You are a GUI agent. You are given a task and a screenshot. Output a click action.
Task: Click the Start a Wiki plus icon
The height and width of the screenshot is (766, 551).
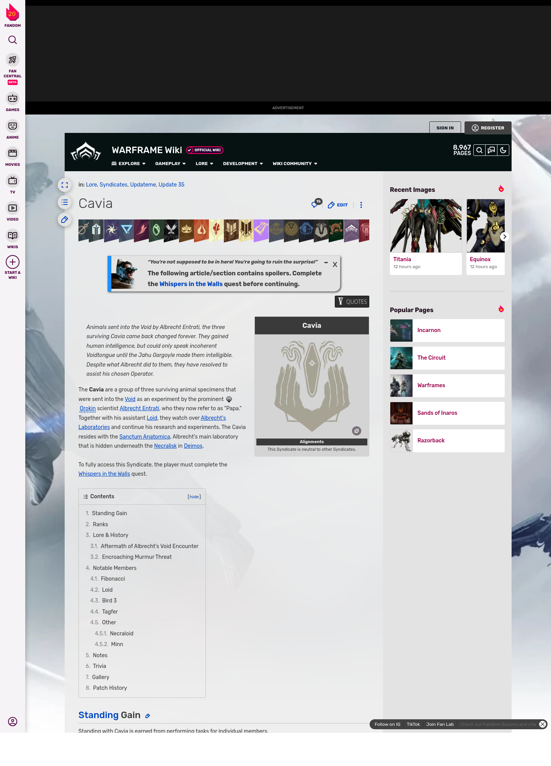coord(13,262)
